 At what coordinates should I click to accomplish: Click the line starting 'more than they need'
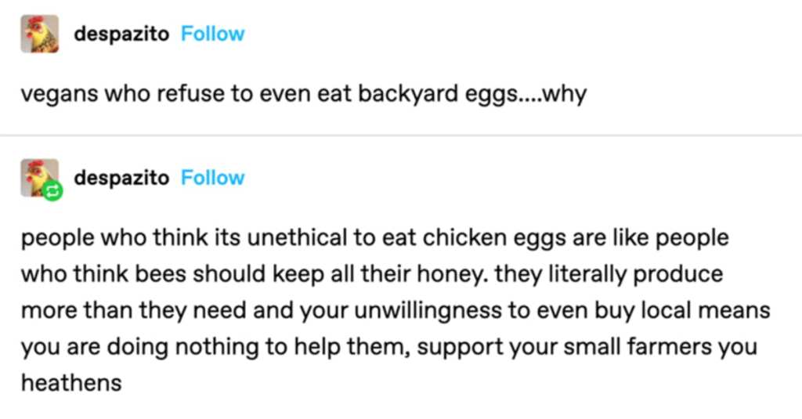[396, 311]
